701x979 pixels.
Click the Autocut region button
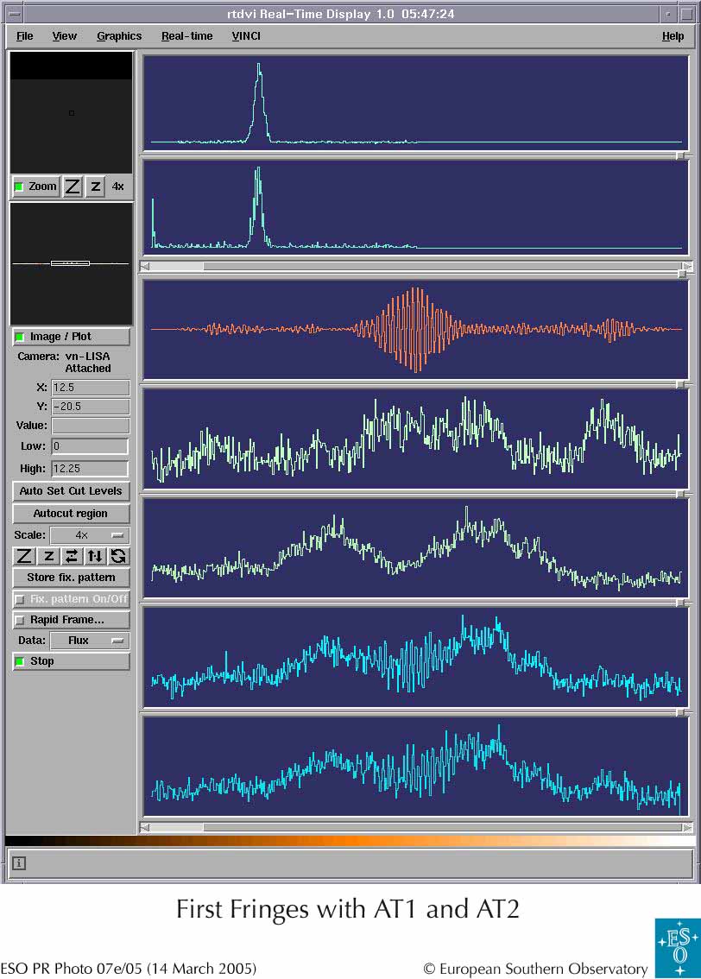coord(71,513)
